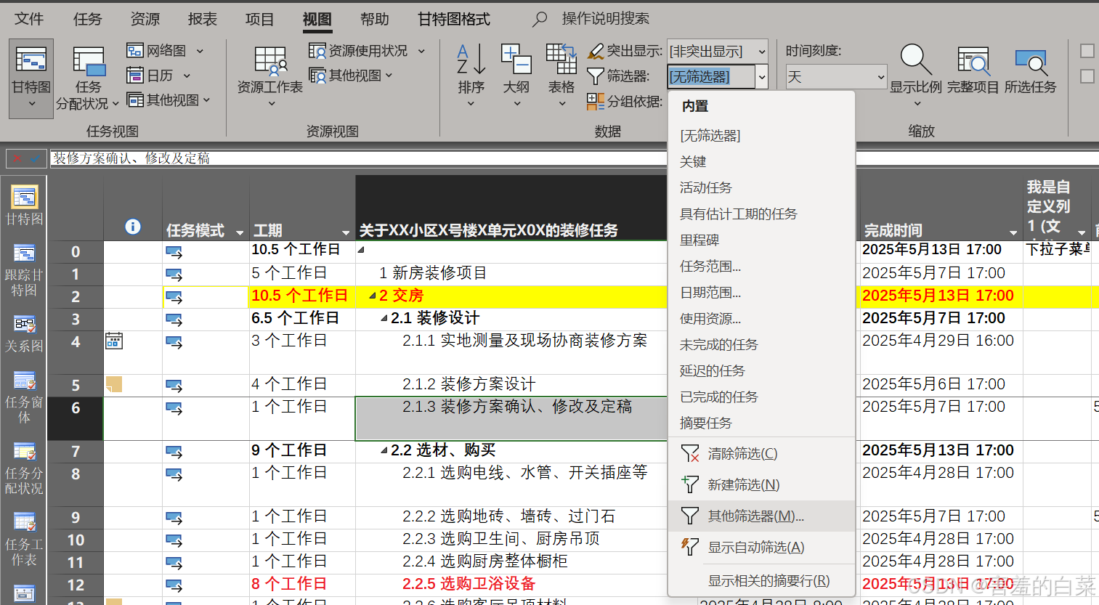
Task: Open 任务窗体 in the left view bar
Action: [x=24, y=397]
